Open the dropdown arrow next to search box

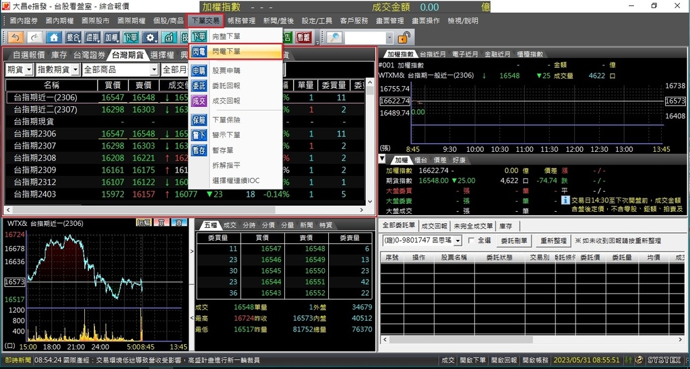tap(389, 38)
